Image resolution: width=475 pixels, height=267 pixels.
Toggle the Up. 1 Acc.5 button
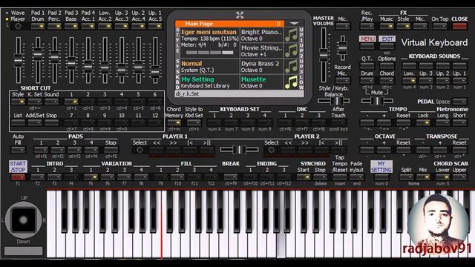coord(155,26)
